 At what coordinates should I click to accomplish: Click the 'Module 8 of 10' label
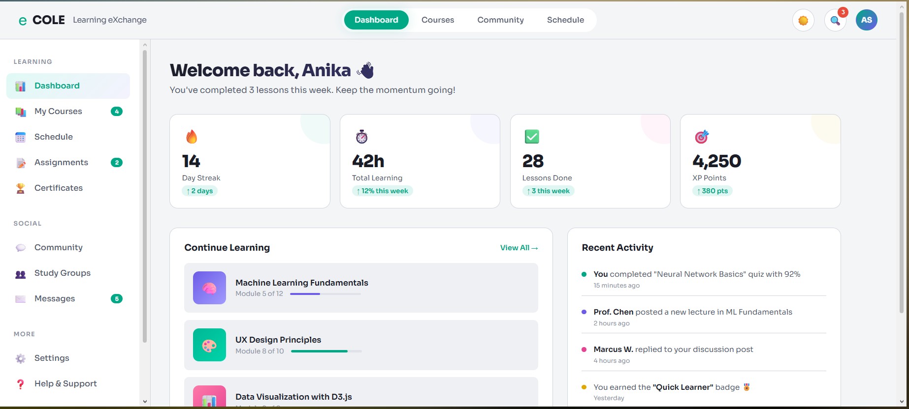point(260,351)
